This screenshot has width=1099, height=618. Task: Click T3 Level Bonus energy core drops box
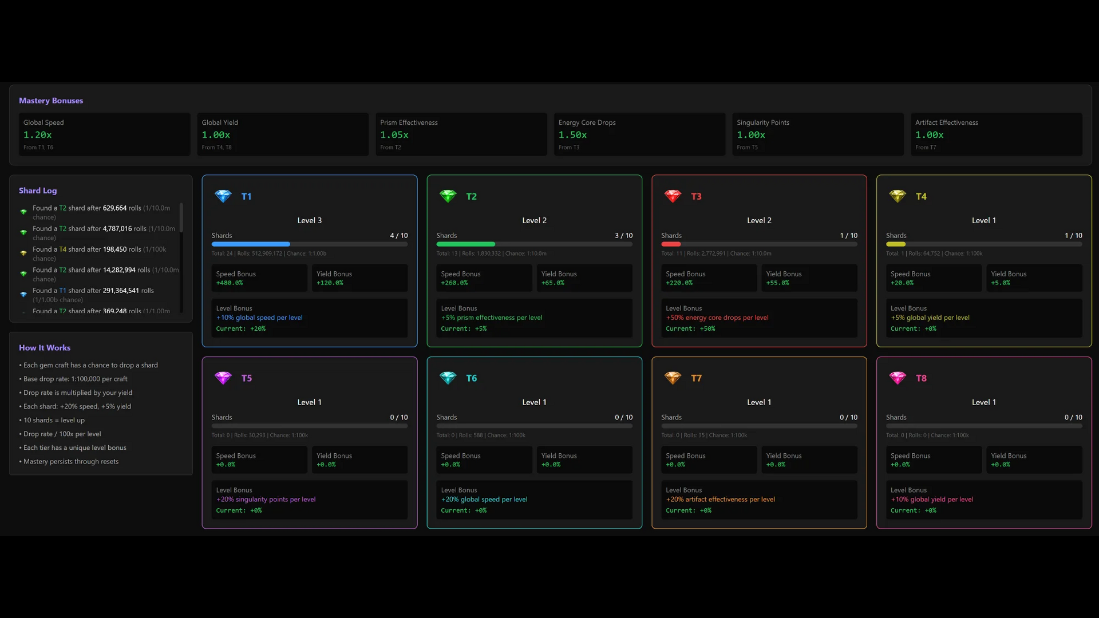pyautogui.click(x=759, y=318)
